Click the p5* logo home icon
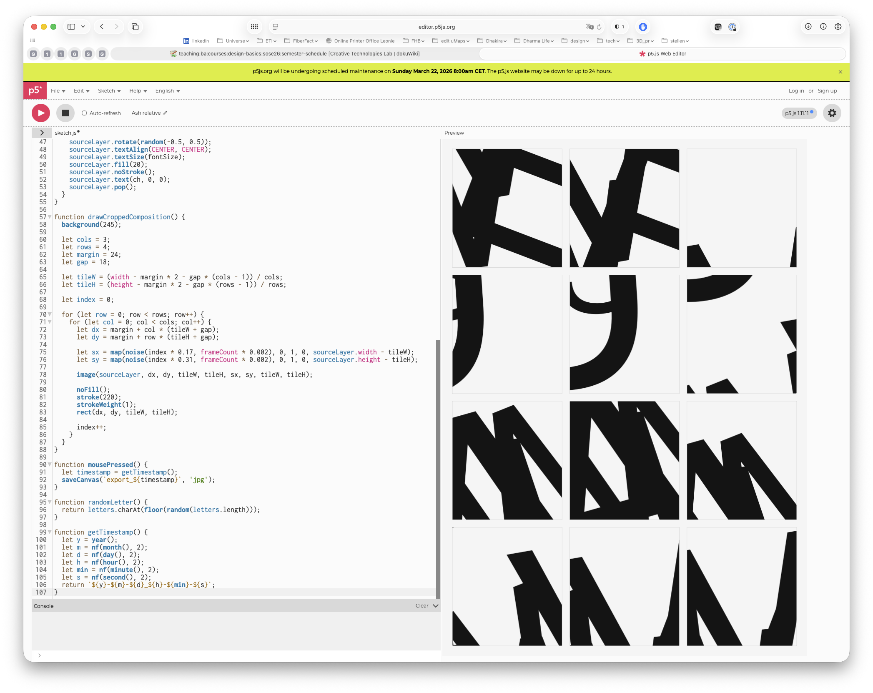 [35, 90]
